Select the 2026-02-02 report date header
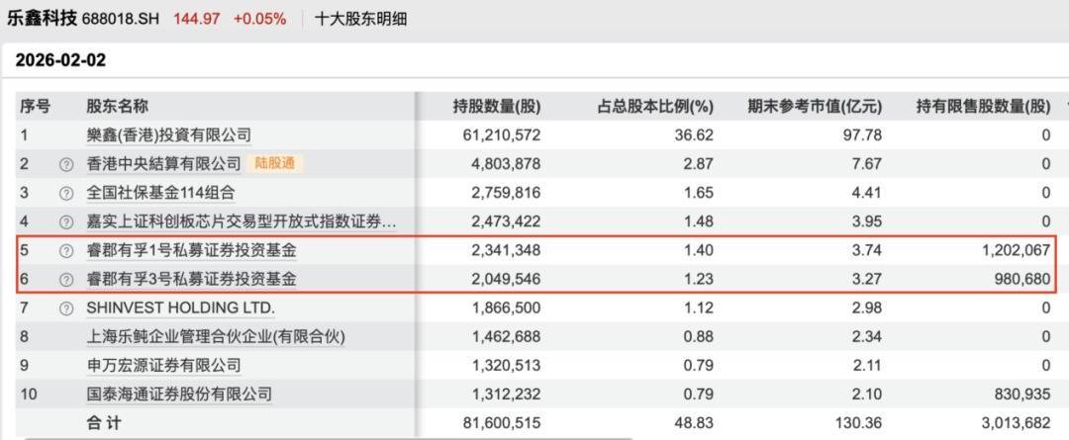Viewport: 1069px width, 440px height. (60, 60)
